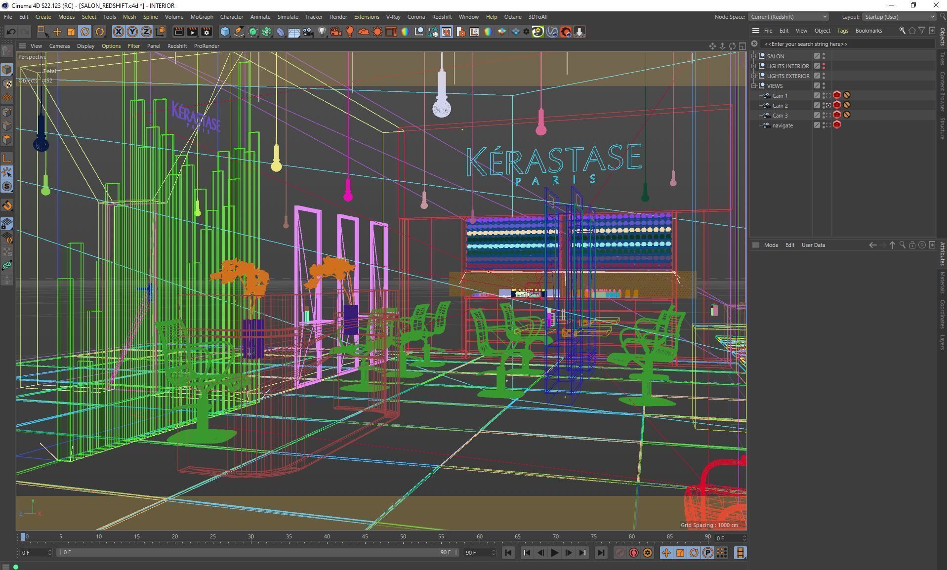This screenshot has height=570, width=947.
Task: Open viewport Cameras menu
Action: click(59, 46)
